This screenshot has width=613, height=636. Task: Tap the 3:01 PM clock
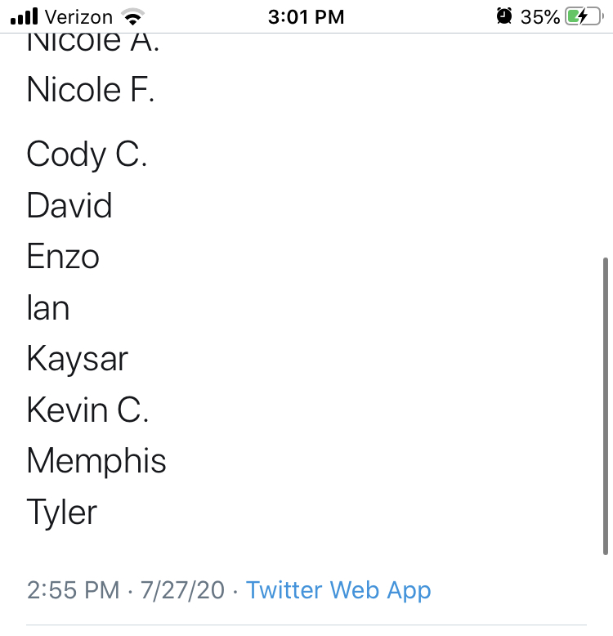306,17
